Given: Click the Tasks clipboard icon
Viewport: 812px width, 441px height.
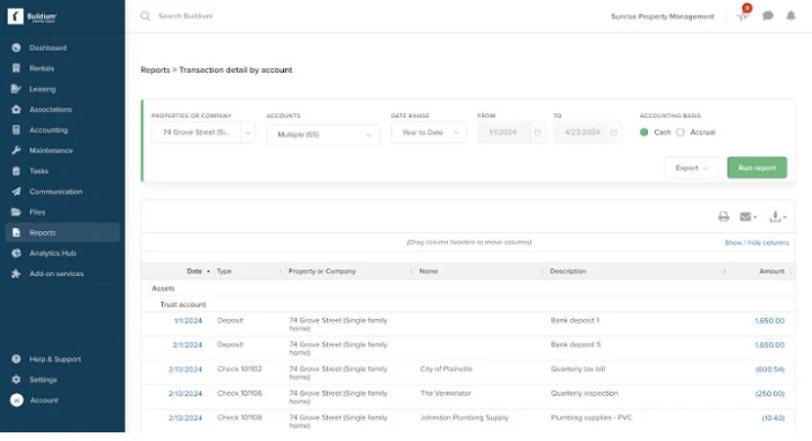Looking at the screenshot, I should click(16, 171).
